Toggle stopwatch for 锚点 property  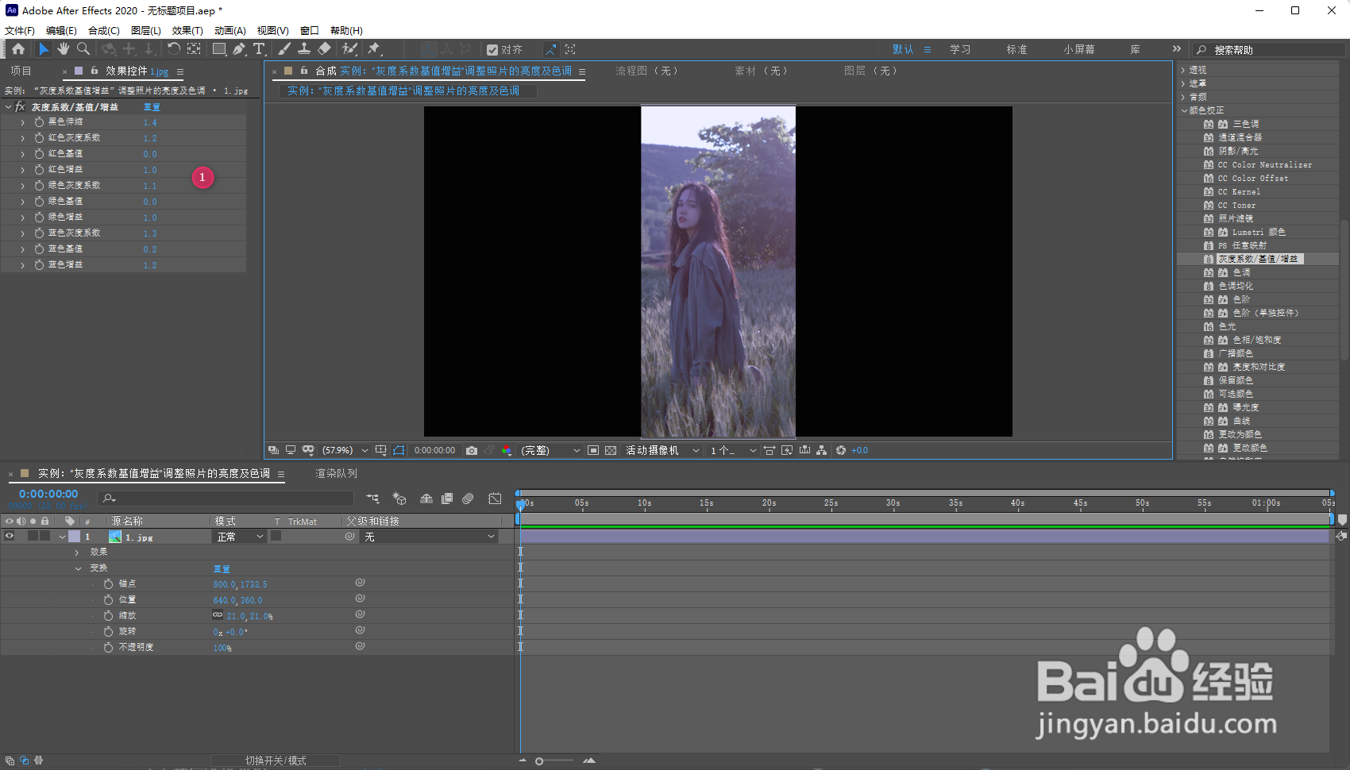tap(108, 583)
